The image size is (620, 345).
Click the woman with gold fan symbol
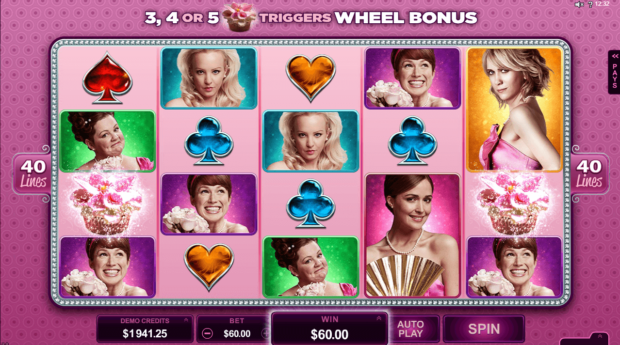tap(412, 235)
